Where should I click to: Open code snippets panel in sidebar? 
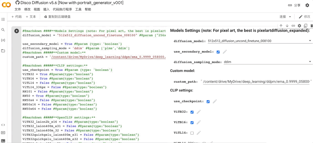pos(3,125)
